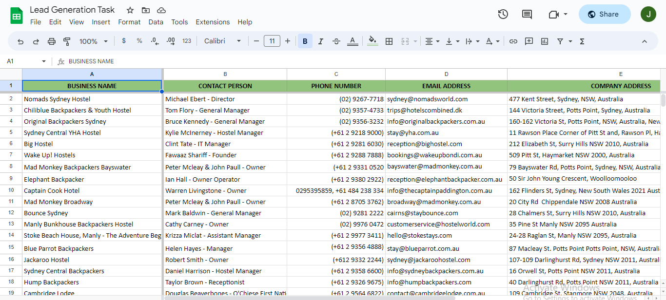
Task: Increase font size plus button
Action: pyautogui.click(x=288, y=41)
